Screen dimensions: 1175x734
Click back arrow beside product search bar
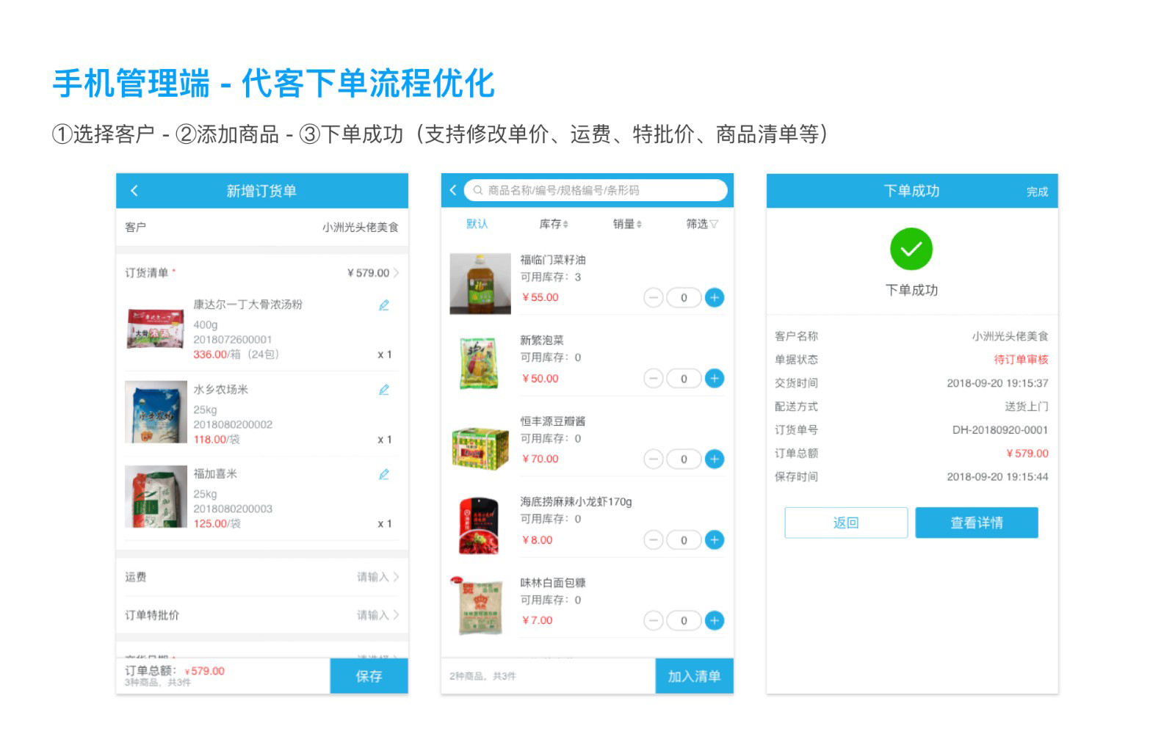pyautogui.click(x=453, y=190)
